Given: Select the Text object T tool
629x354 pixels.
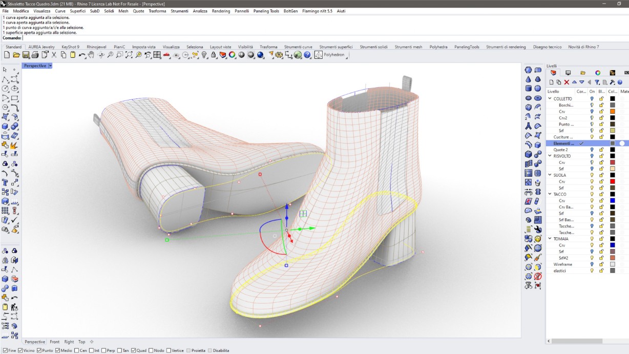Looking at the screenshot, I should (x=5, y=182).
